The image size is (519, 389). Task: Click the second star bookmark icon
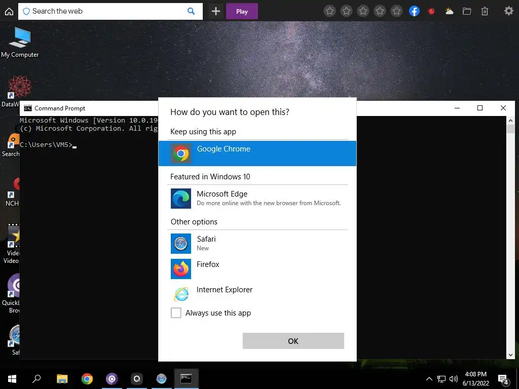tap(346, 11)
